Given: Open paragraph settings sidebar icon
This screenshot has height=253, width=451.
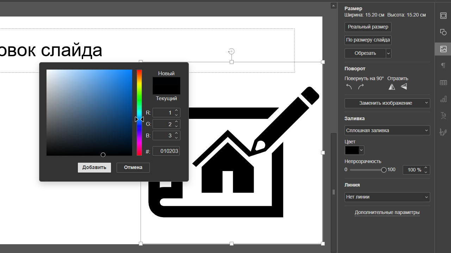Looking at the screenshot, I should (443, 66).
